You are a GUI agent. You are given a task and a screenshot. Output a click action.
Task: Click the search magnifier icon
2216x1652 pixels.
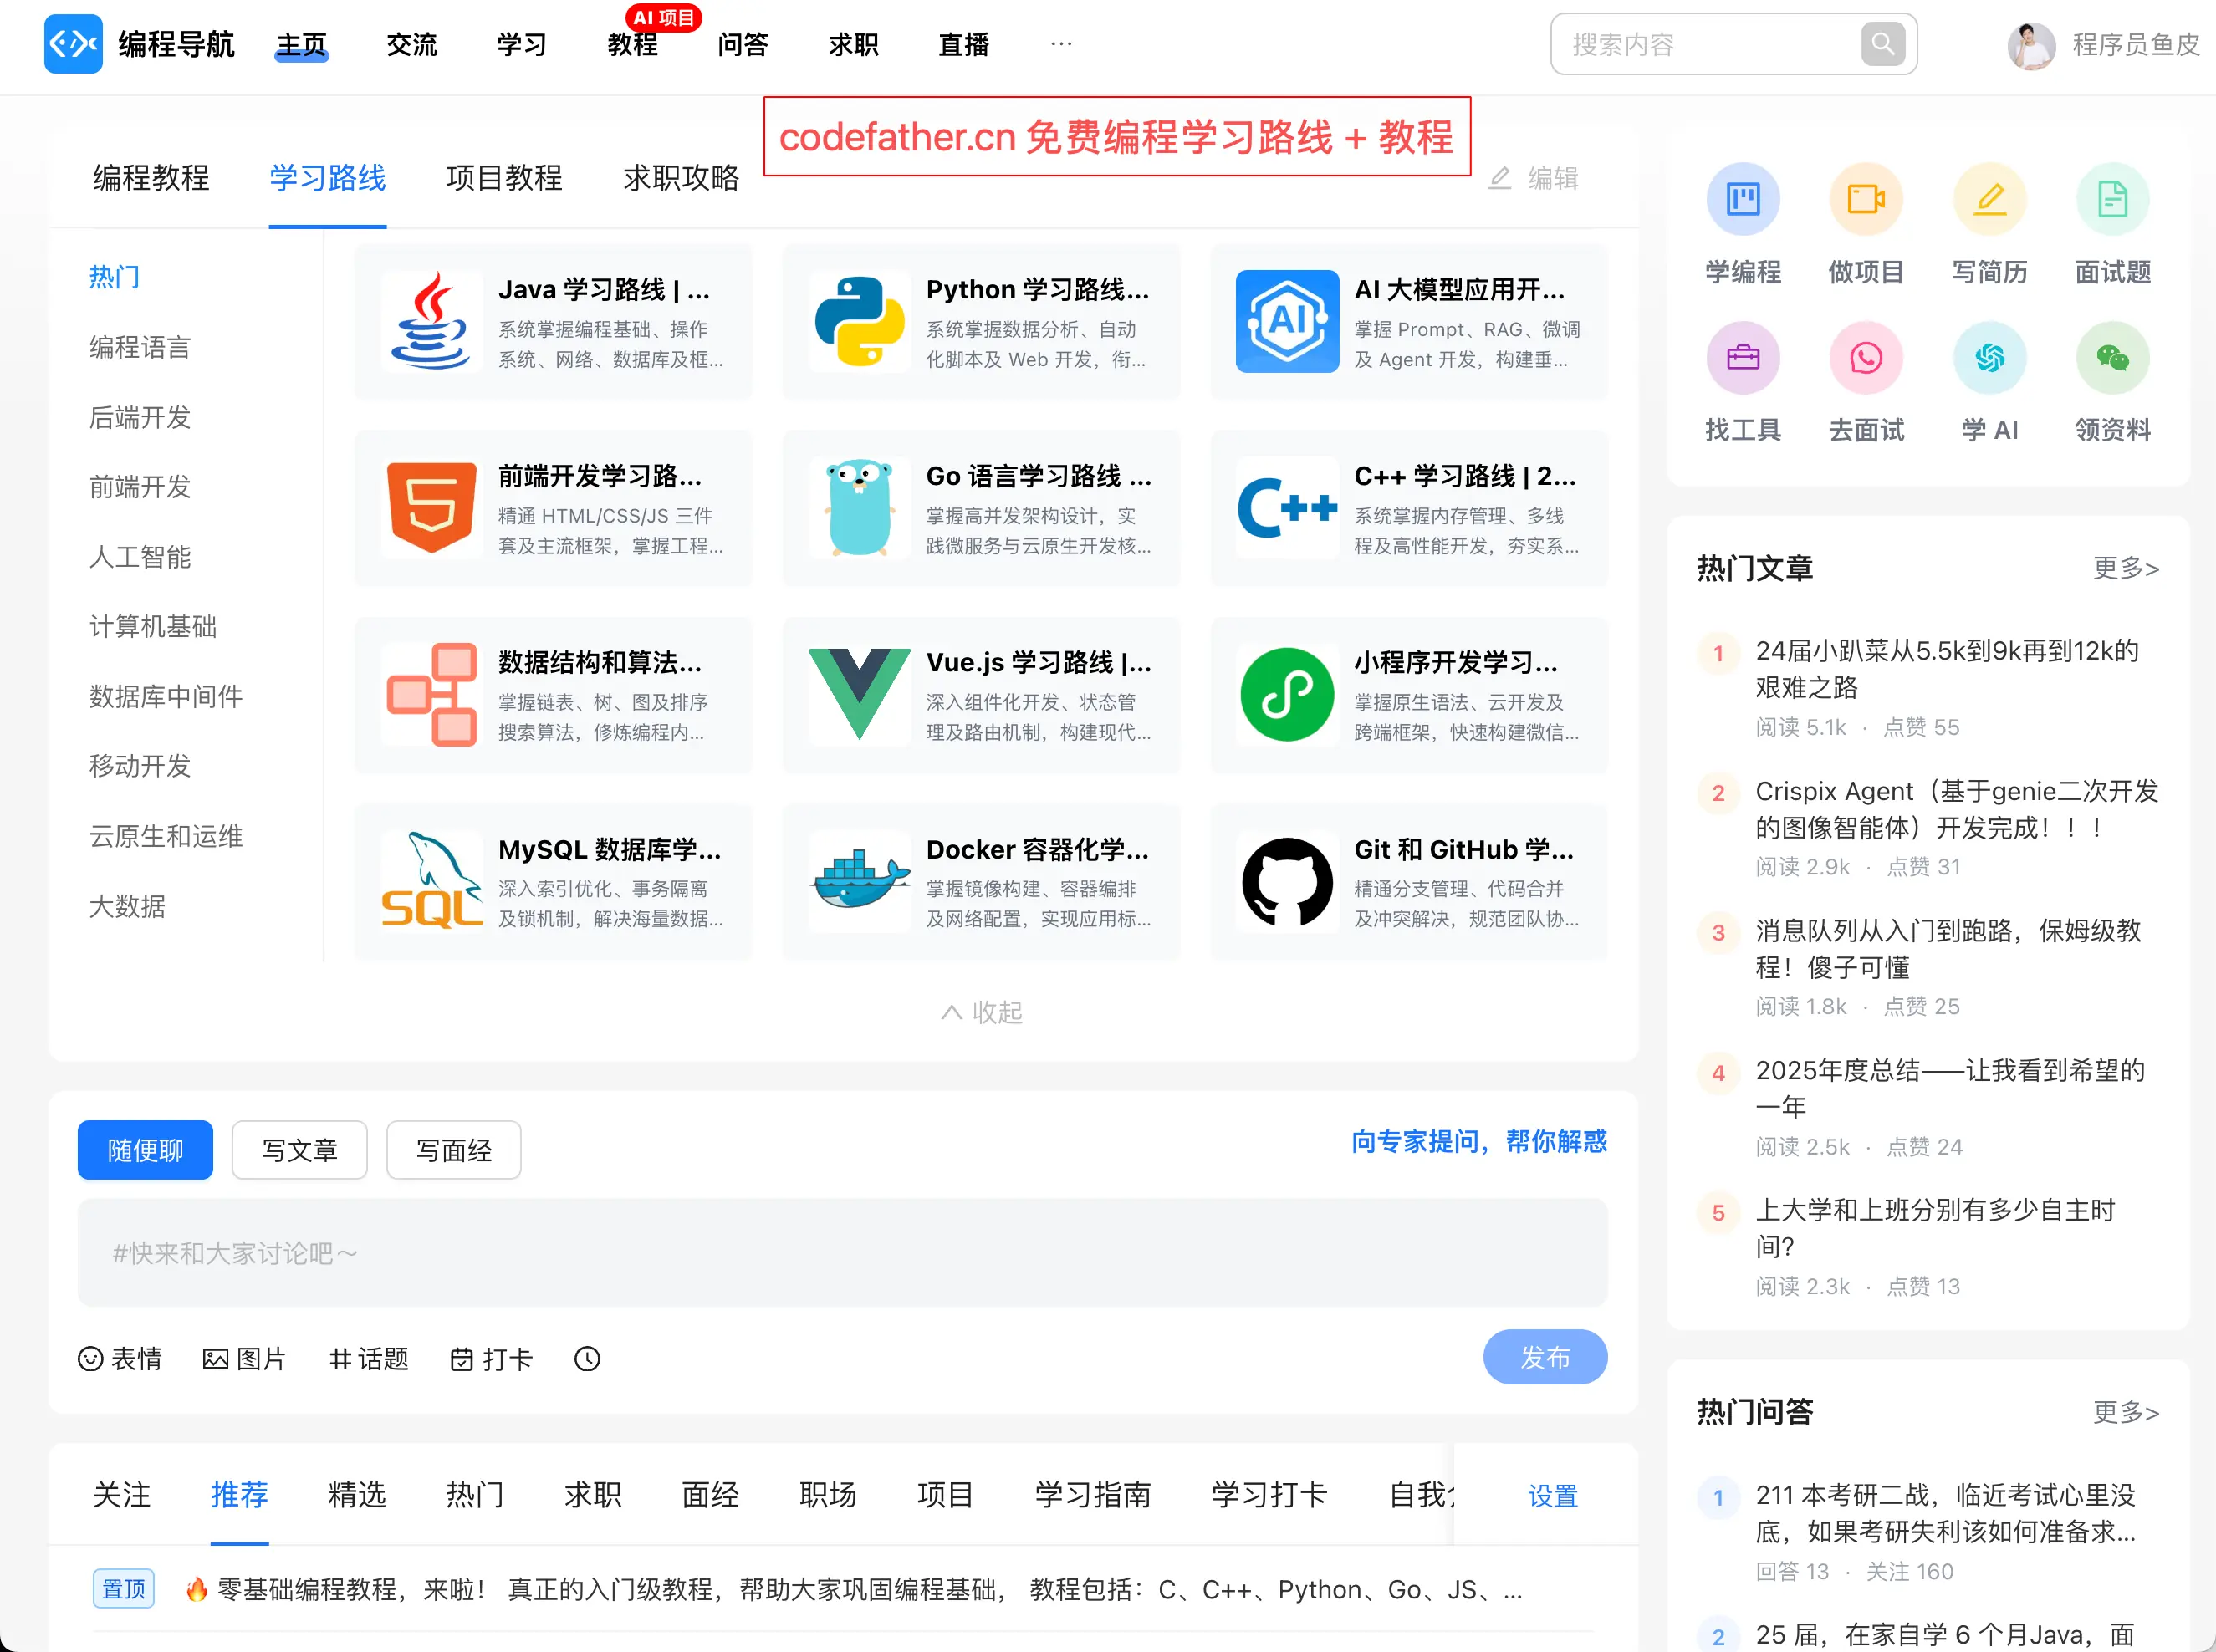tap(1882, 44)
